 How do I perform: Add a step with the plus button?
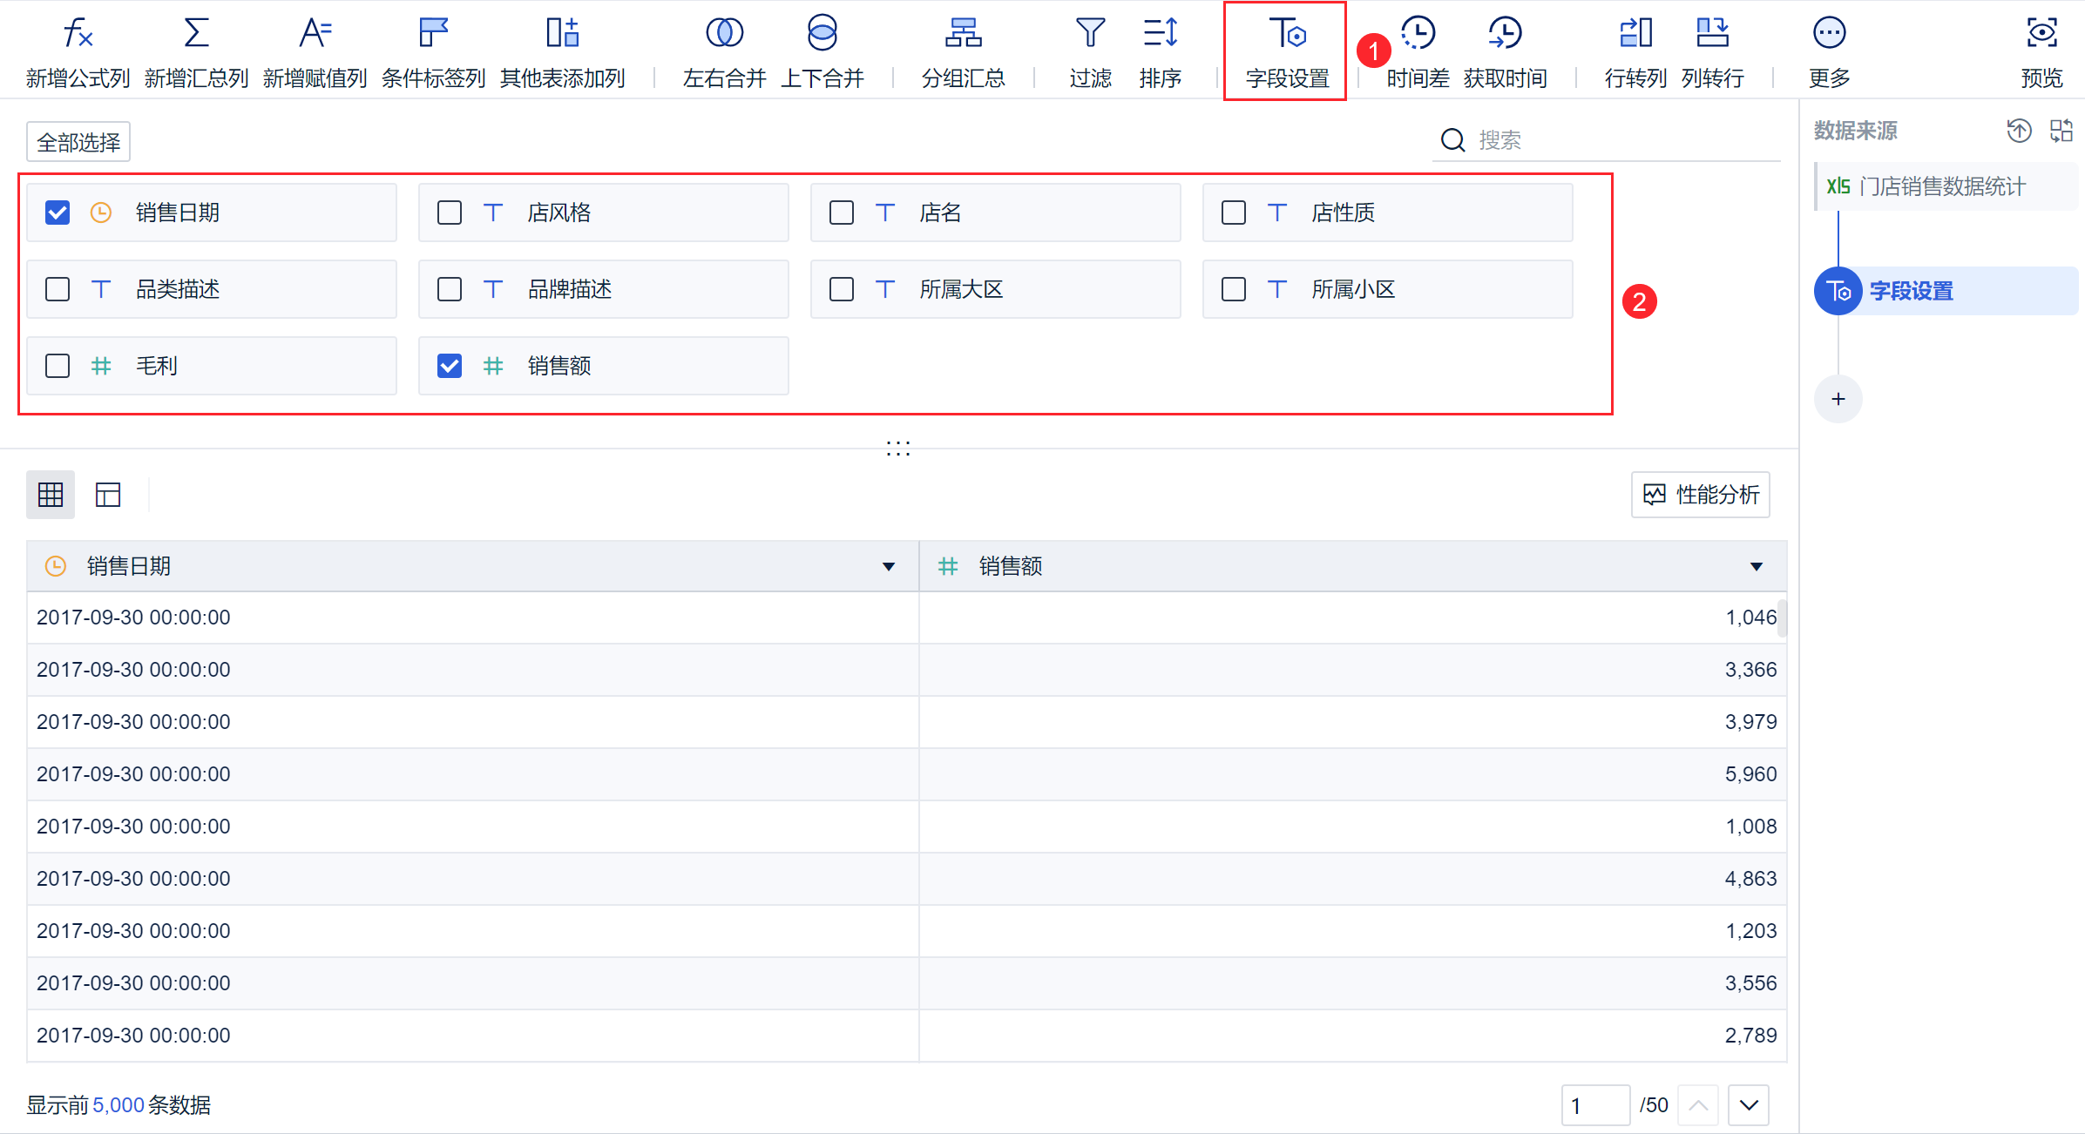pos(1838,399)
